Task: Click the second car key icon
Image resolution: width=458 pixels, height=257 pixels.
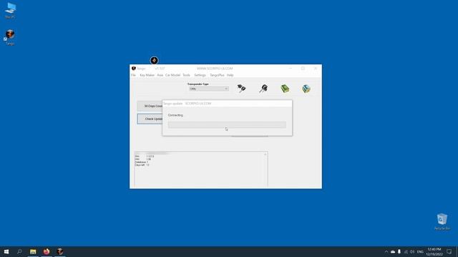Action: click(x=263, y=89)
